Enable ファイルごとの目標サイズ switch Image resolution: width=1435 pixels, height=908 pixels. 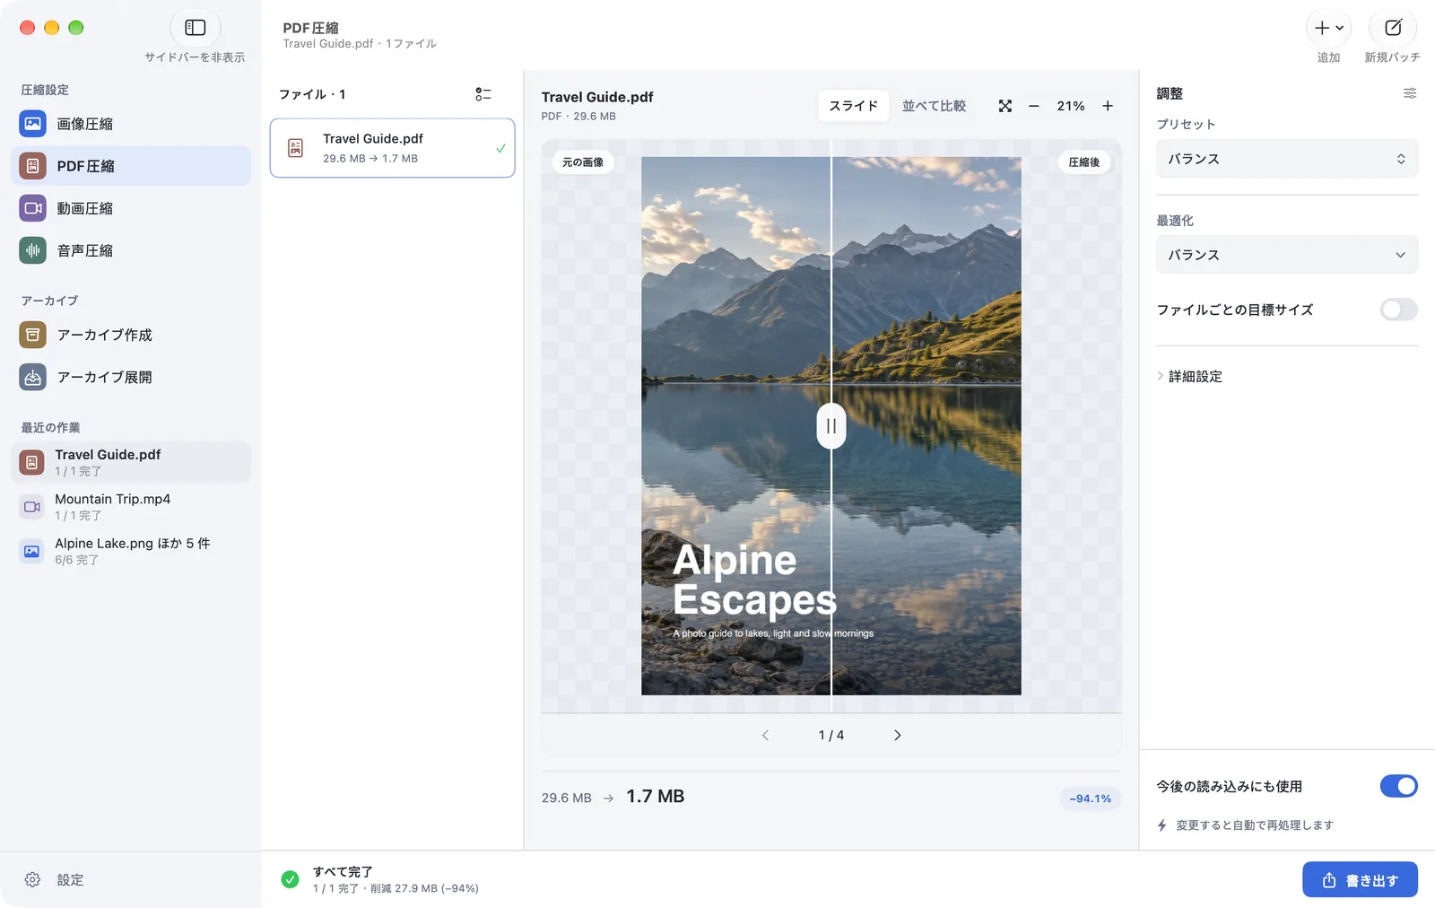(x=1398, y=310)
